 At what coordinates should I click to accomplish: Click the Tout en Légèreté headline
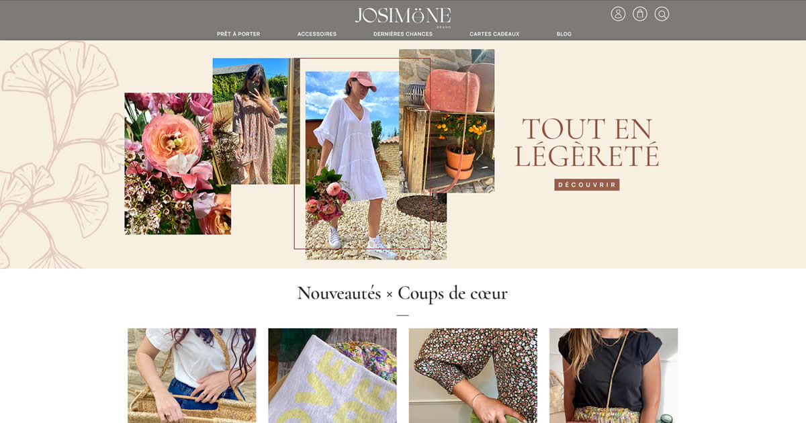click(587, 142)
